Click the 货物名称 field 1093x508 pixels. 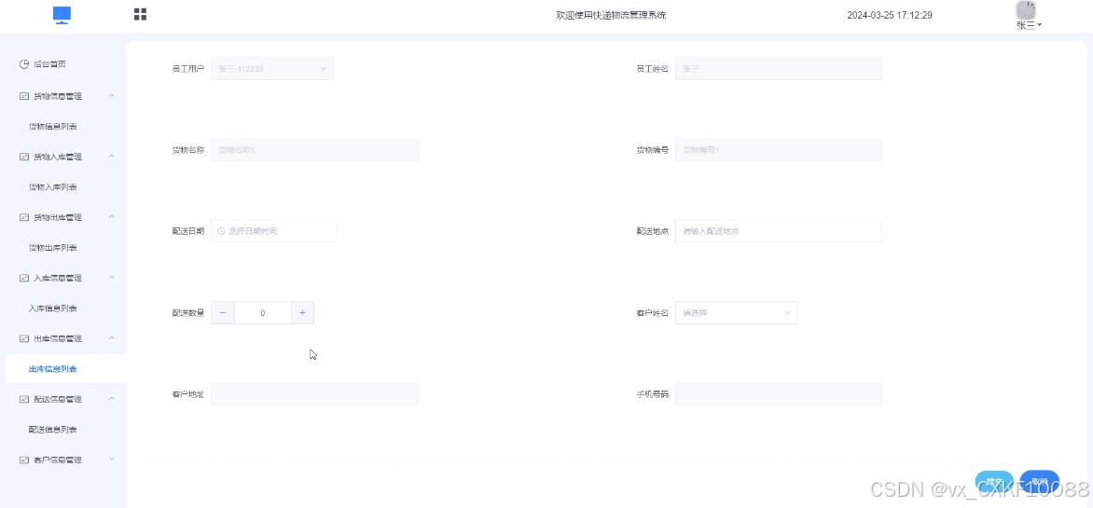314,150
